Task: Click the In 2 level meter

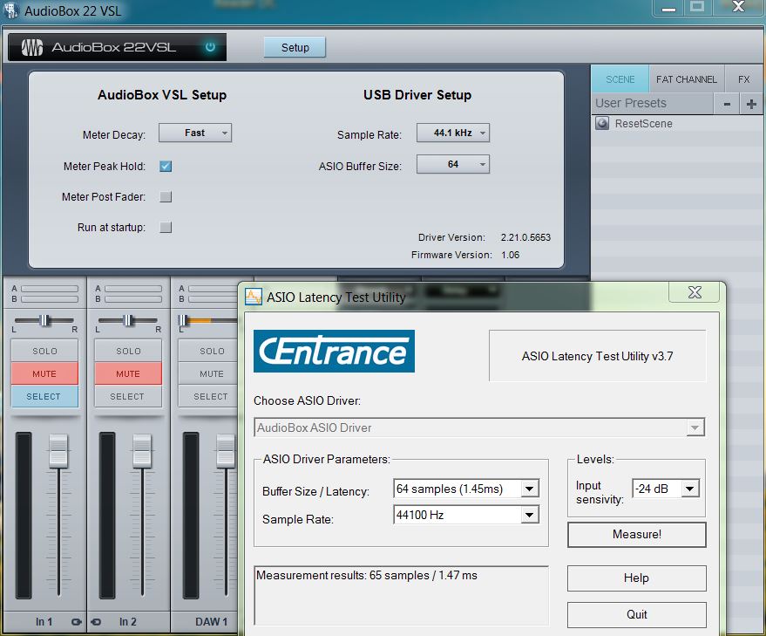Action: click(x=107, y=515)
